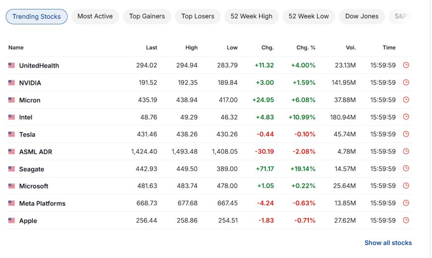Open the Apple stock link
This screenshot has width=432, height=258.
click(x=28, y=221)
